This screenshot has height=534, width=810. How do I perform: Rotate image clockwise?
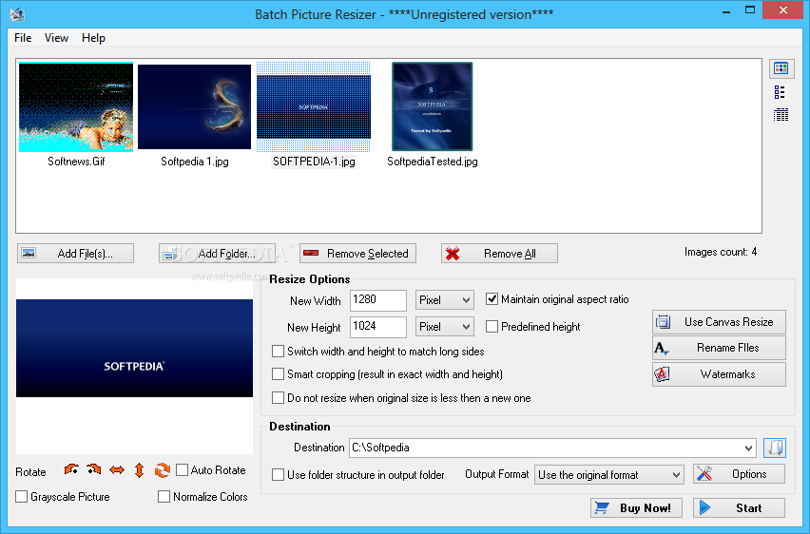[x=94, y=469]
